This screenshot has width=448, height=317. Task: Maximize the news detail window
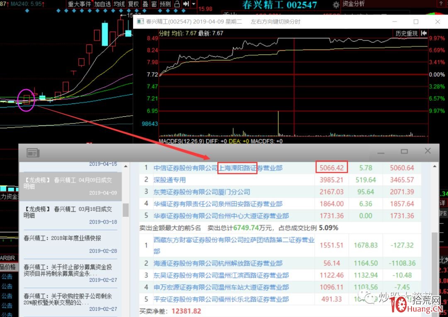point(404,151)
